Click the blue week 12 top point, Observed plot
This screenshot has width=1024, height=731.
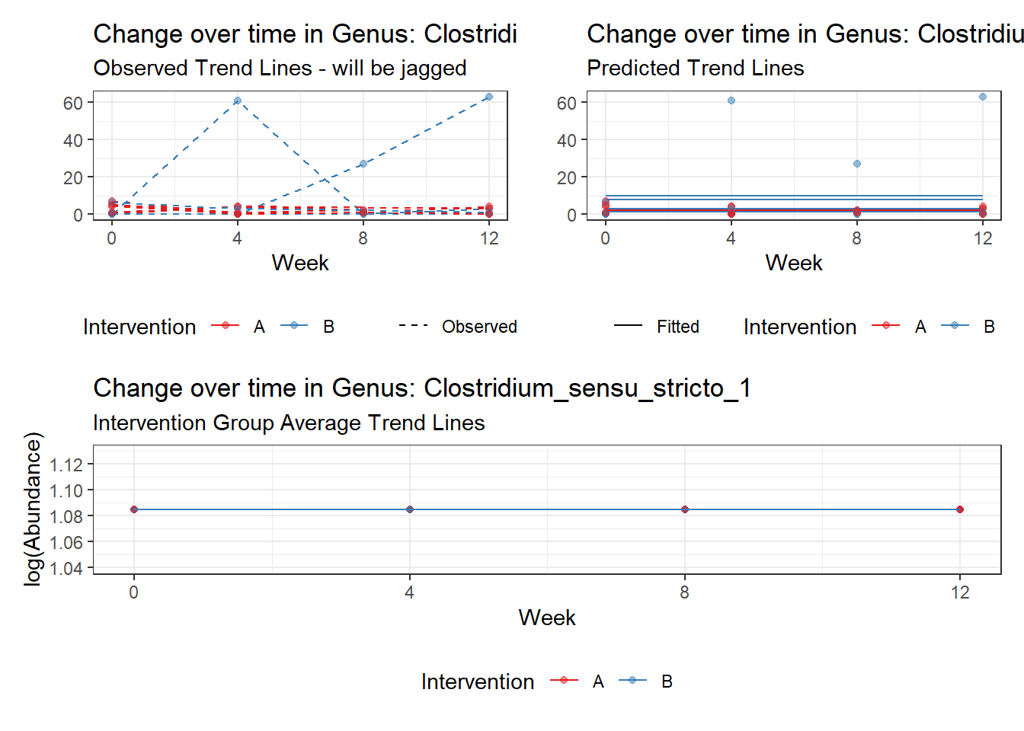[489, 97]
